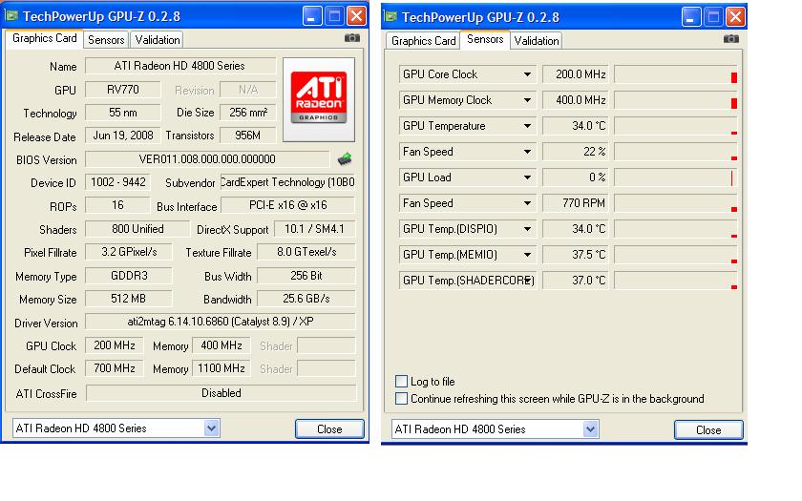
Task: Click the camera screenshot icon in left GPU-Z window
Action: coord(352,38)
